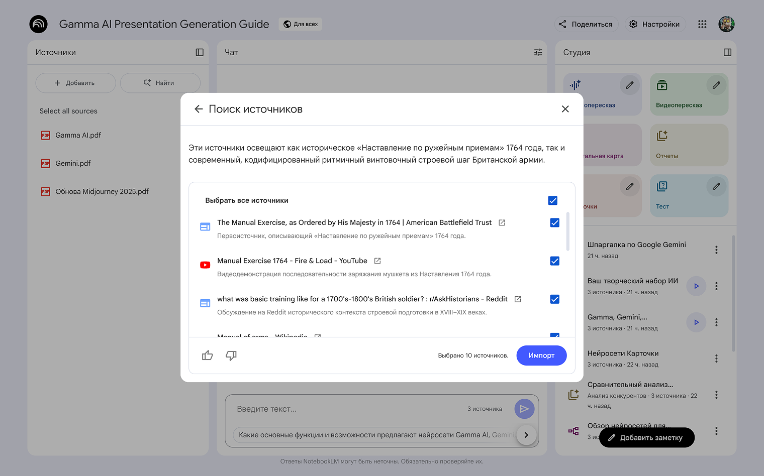The image size is (764, 476).
Task: Open chat configuration sliders icon
Action: (538, 52)
